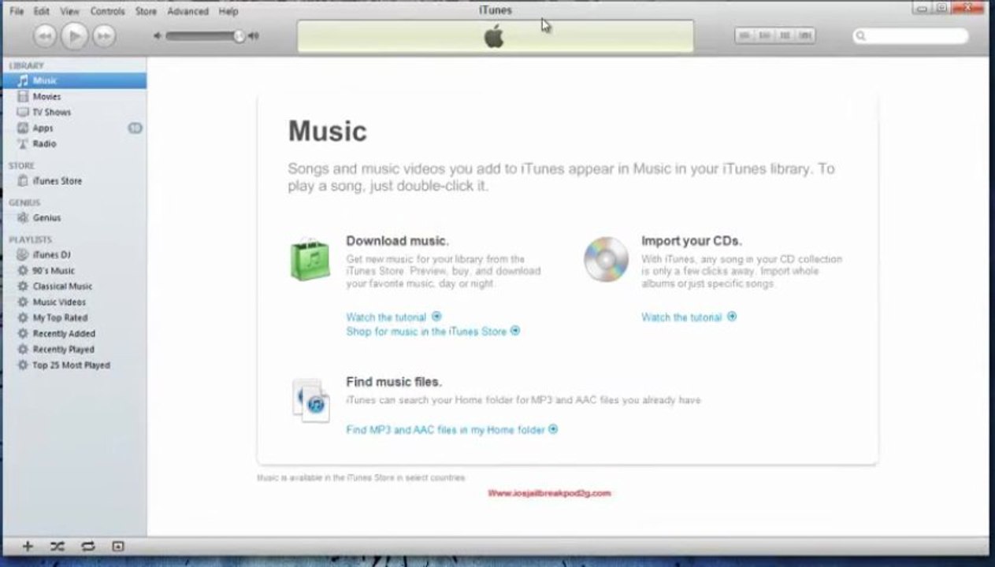Click Watch the tutorial under Import CDs
The height and width of the screenshot is (567, 995).
point(689,317)
